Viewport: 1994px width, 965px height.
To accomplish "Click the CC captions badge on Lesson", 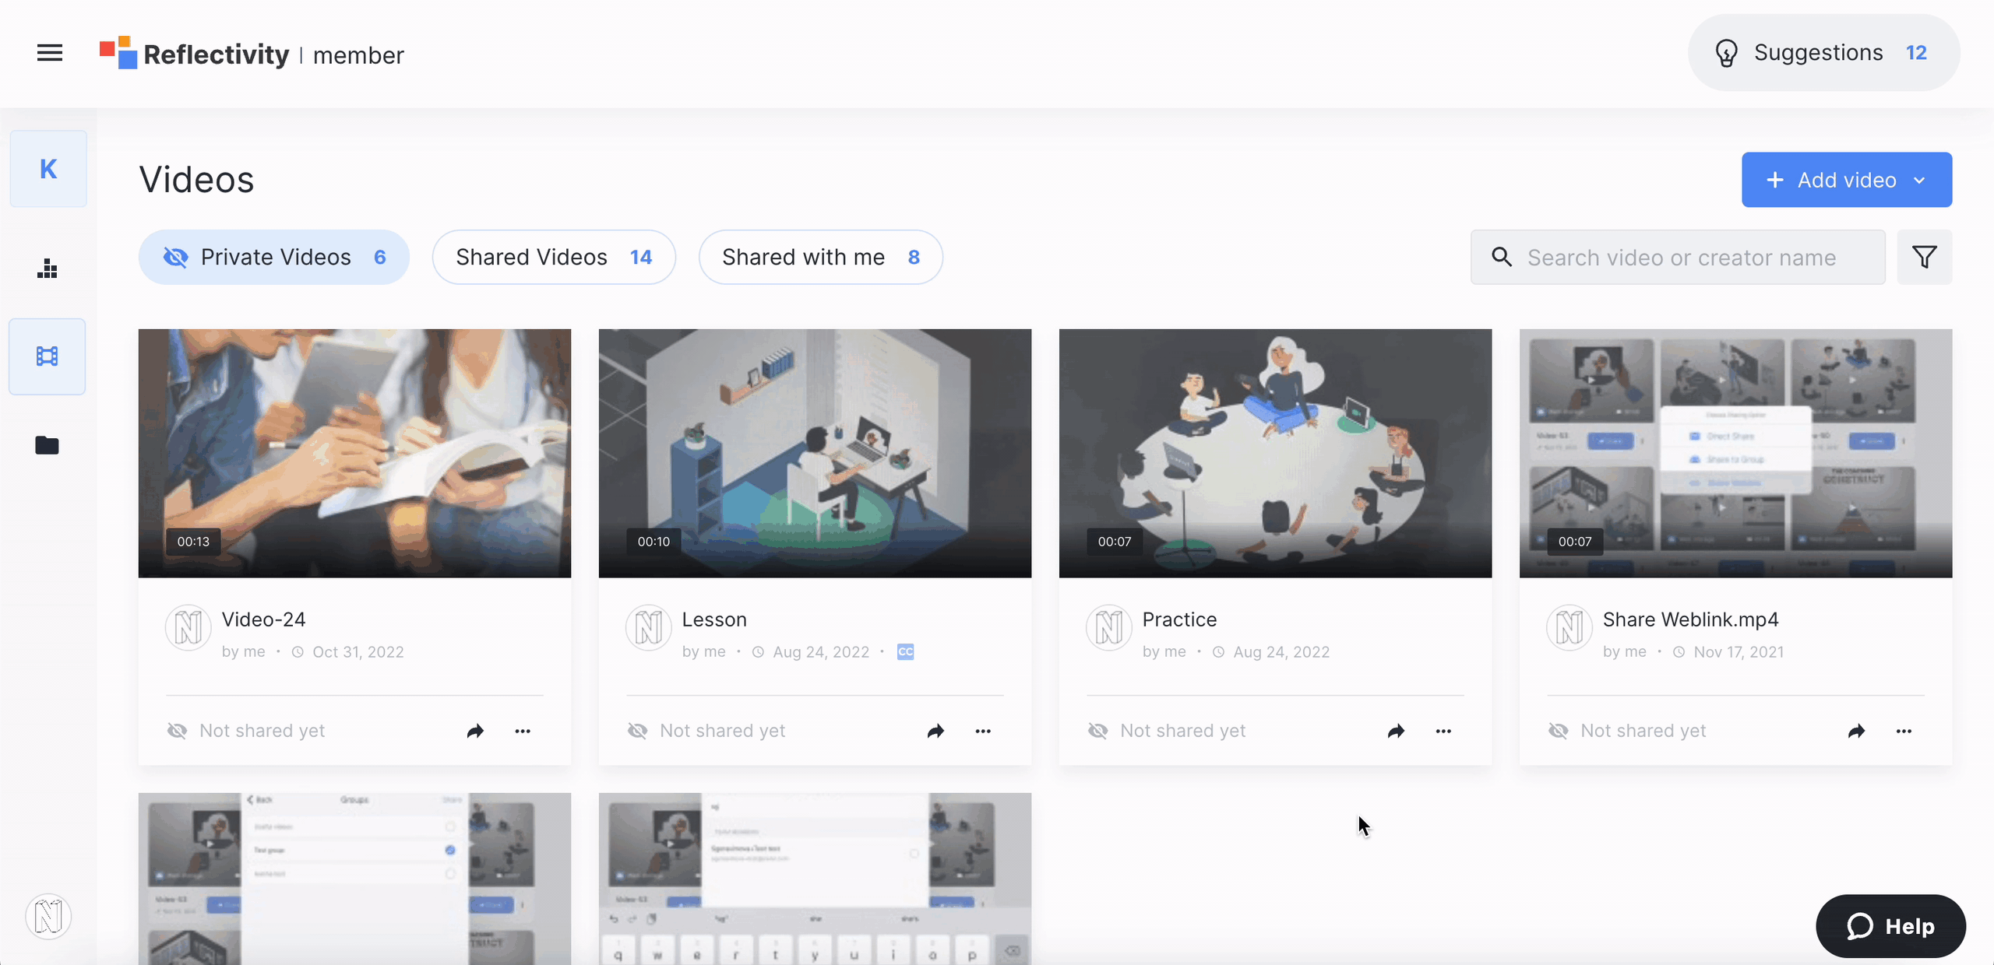I will click(905, 652).
